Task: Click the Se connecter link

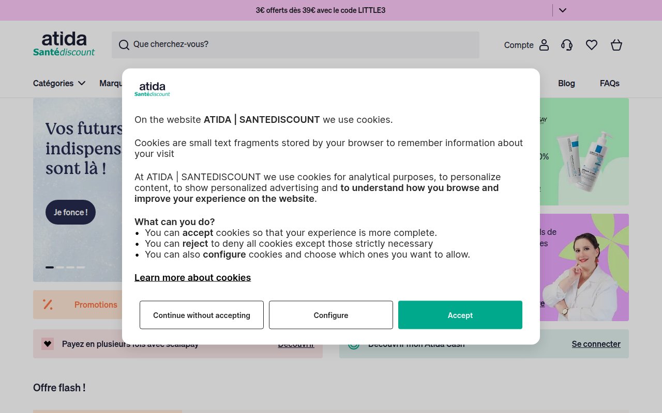Action: point(596,344)
